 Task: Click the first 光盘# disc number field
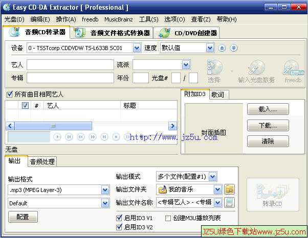pyautogui.click(x=176, y=78)
